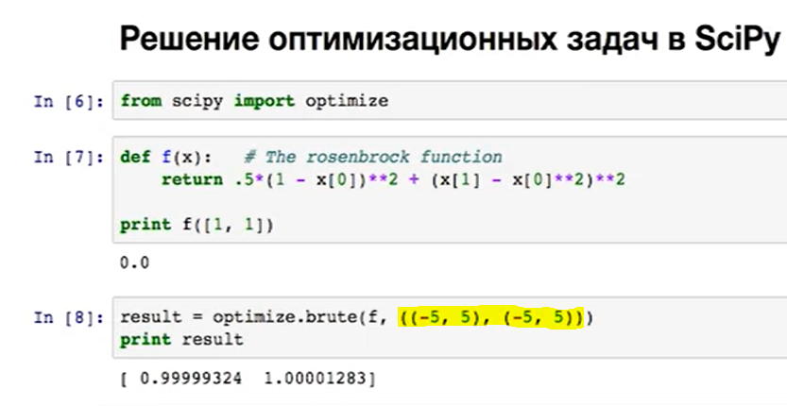Image resolution: width=787 pixels, height=406 pixels.
Task: Click the output value "0.0"
Action: (x=134, y=262)
